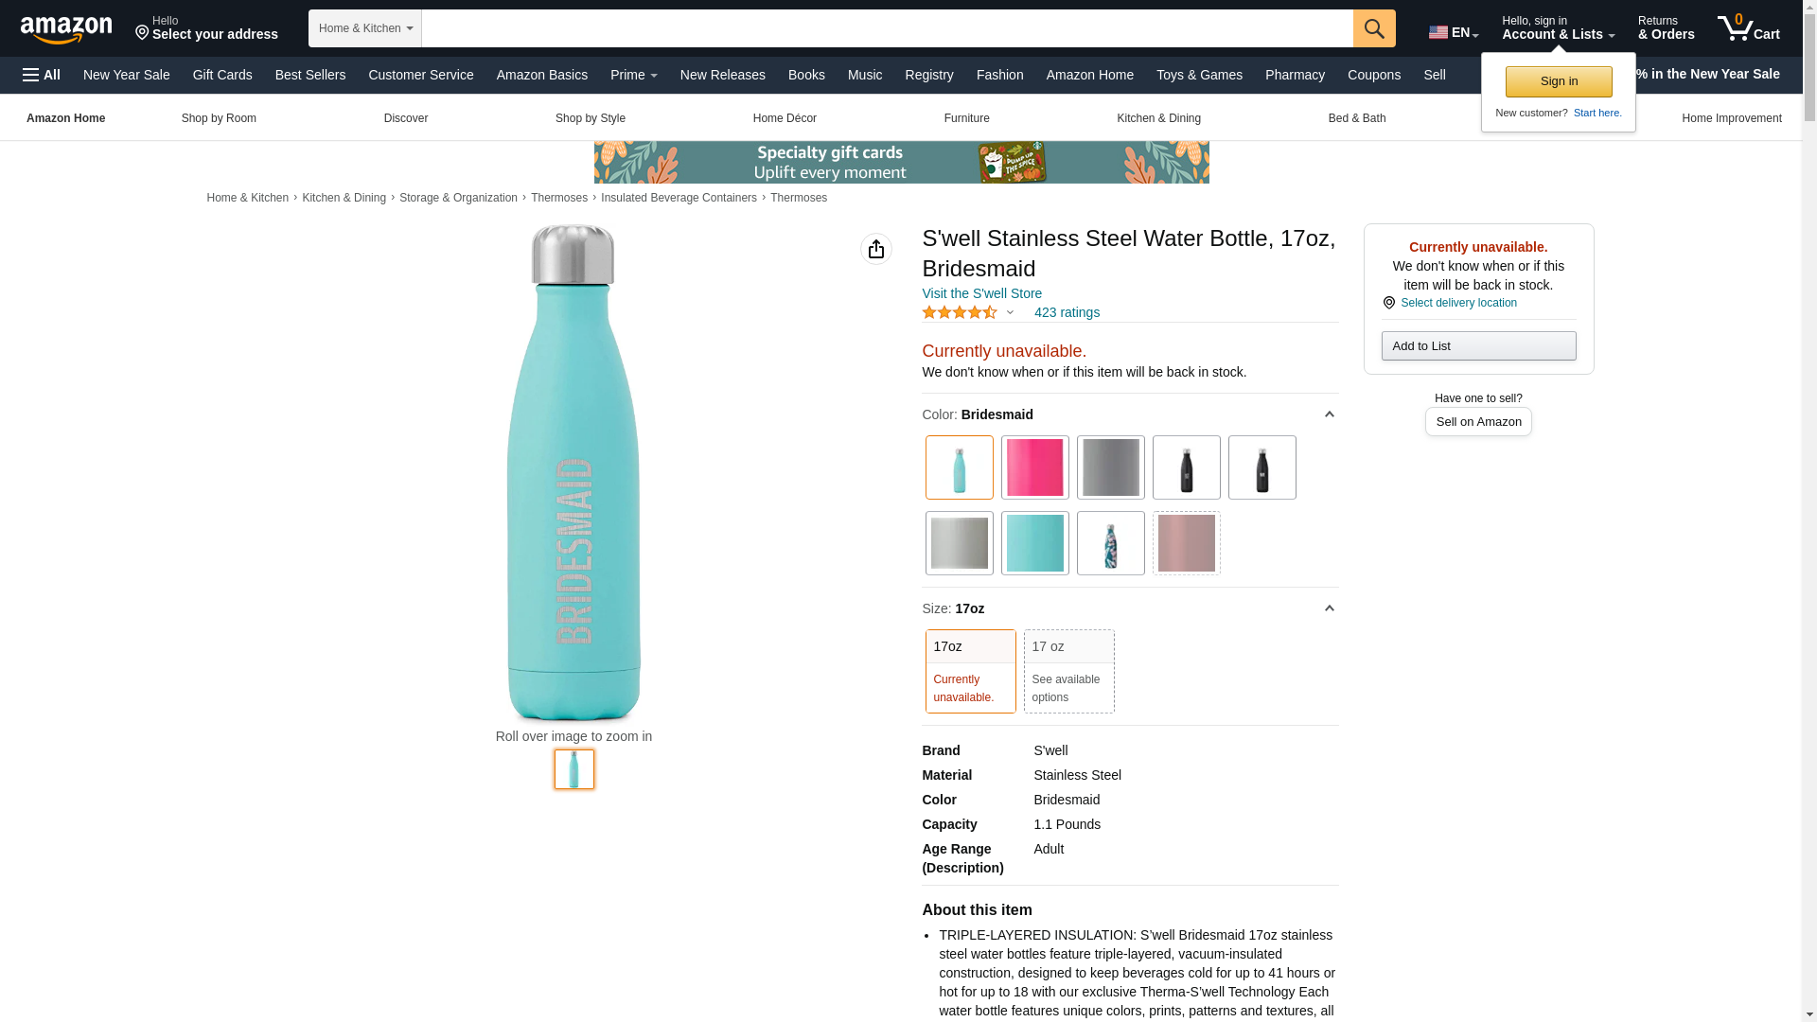Viewport: 1817px width, 1022px height.
Task: Click the star rating icons
Action: click(x=960, y=312)
